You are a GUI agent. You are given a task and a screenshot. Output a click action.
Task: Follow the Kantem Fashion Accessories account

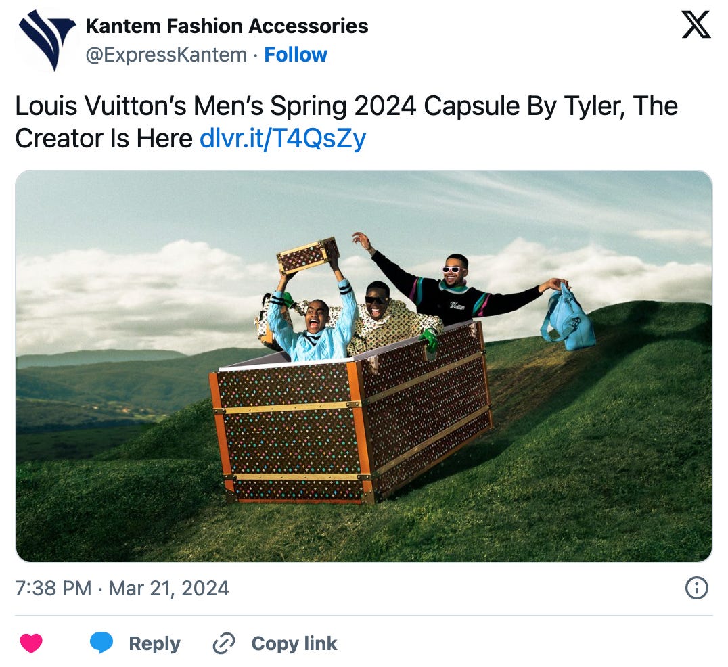[296, 55]
